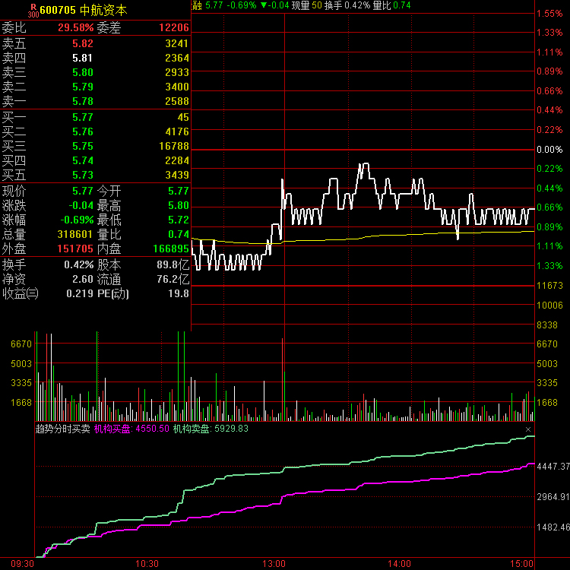Click the 卖五 volume 3241
Screen dimensions: 570x570
176,43
